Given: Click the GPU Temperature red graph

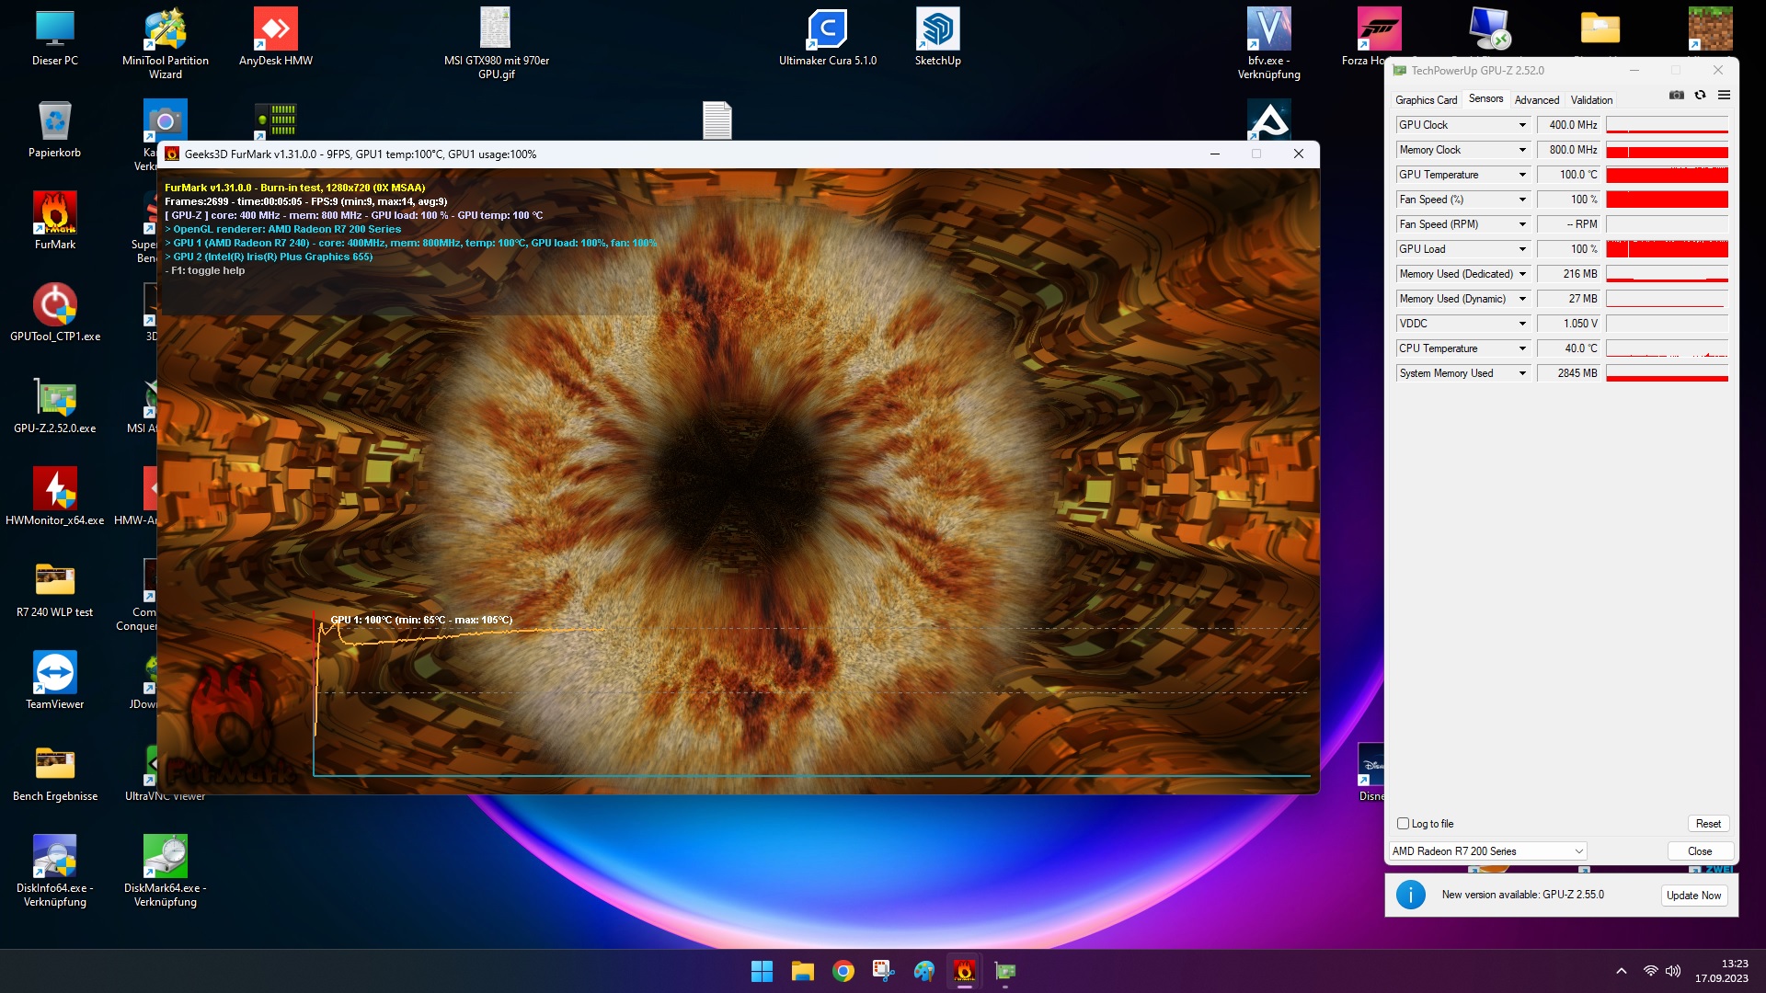Looking at the screenshot, I should [1667, 175].
